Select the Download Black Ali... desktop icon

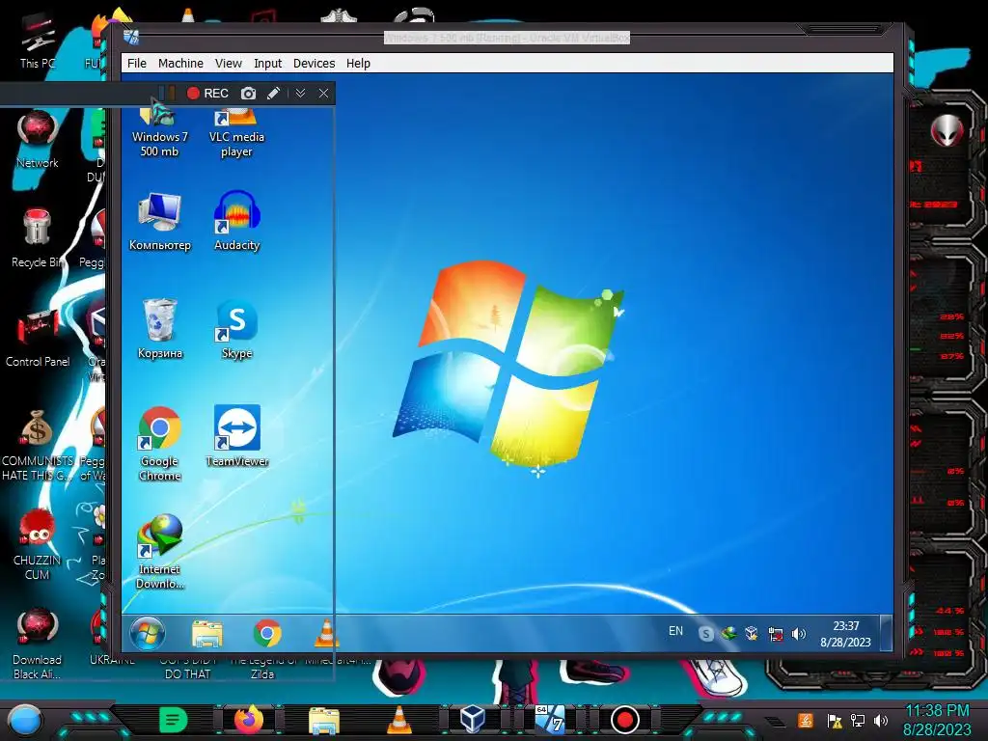(x=38, y=644)
